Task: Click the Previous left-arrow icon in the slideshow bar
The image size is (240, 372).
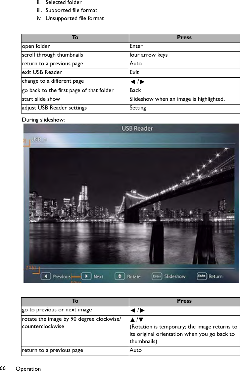Action: (x=46, y=276)
